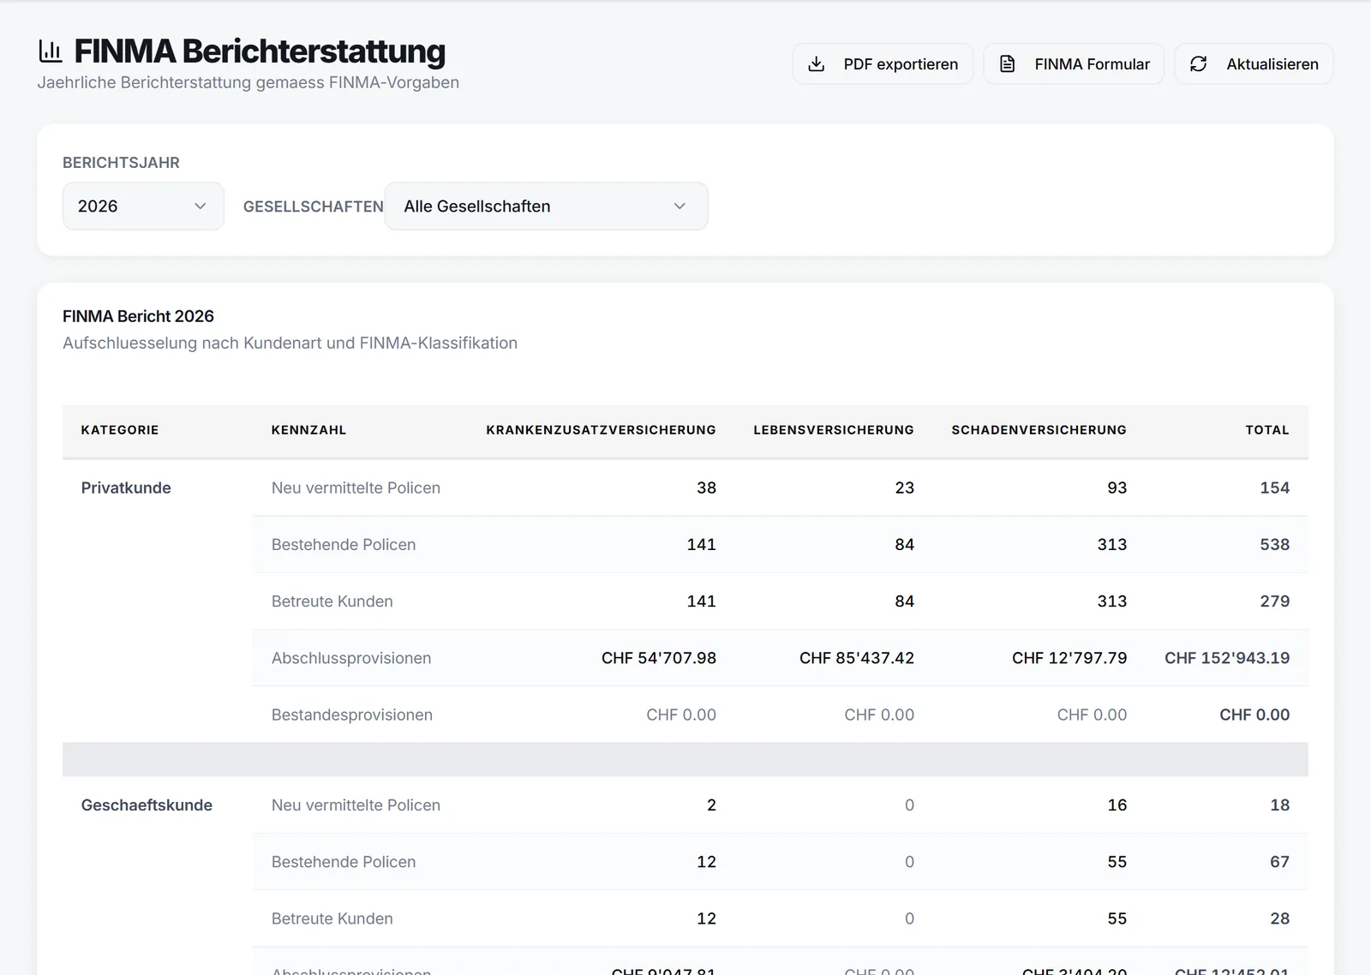
Task: Click Geschaeftskunde Bestehende Policen row label
Action: 344,862
